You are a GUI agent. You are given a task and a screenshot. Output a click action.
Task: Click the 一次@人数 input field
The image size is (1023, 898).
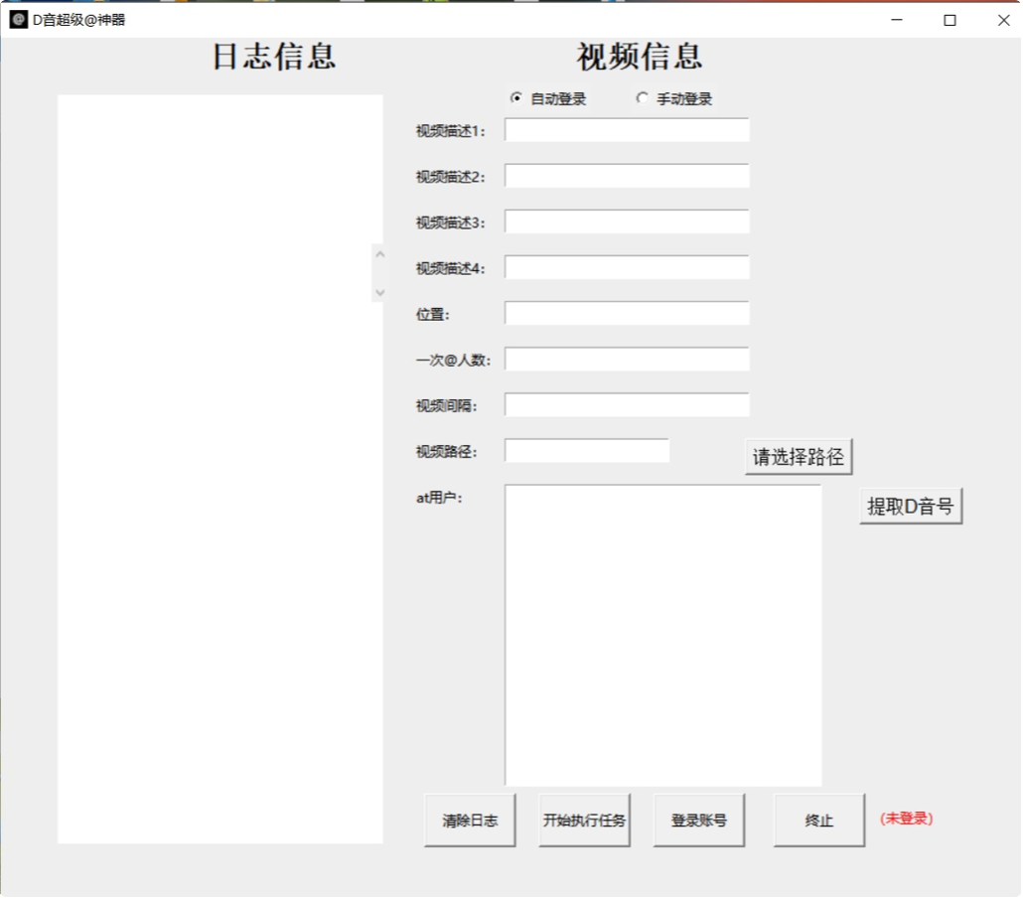point(627,359)
